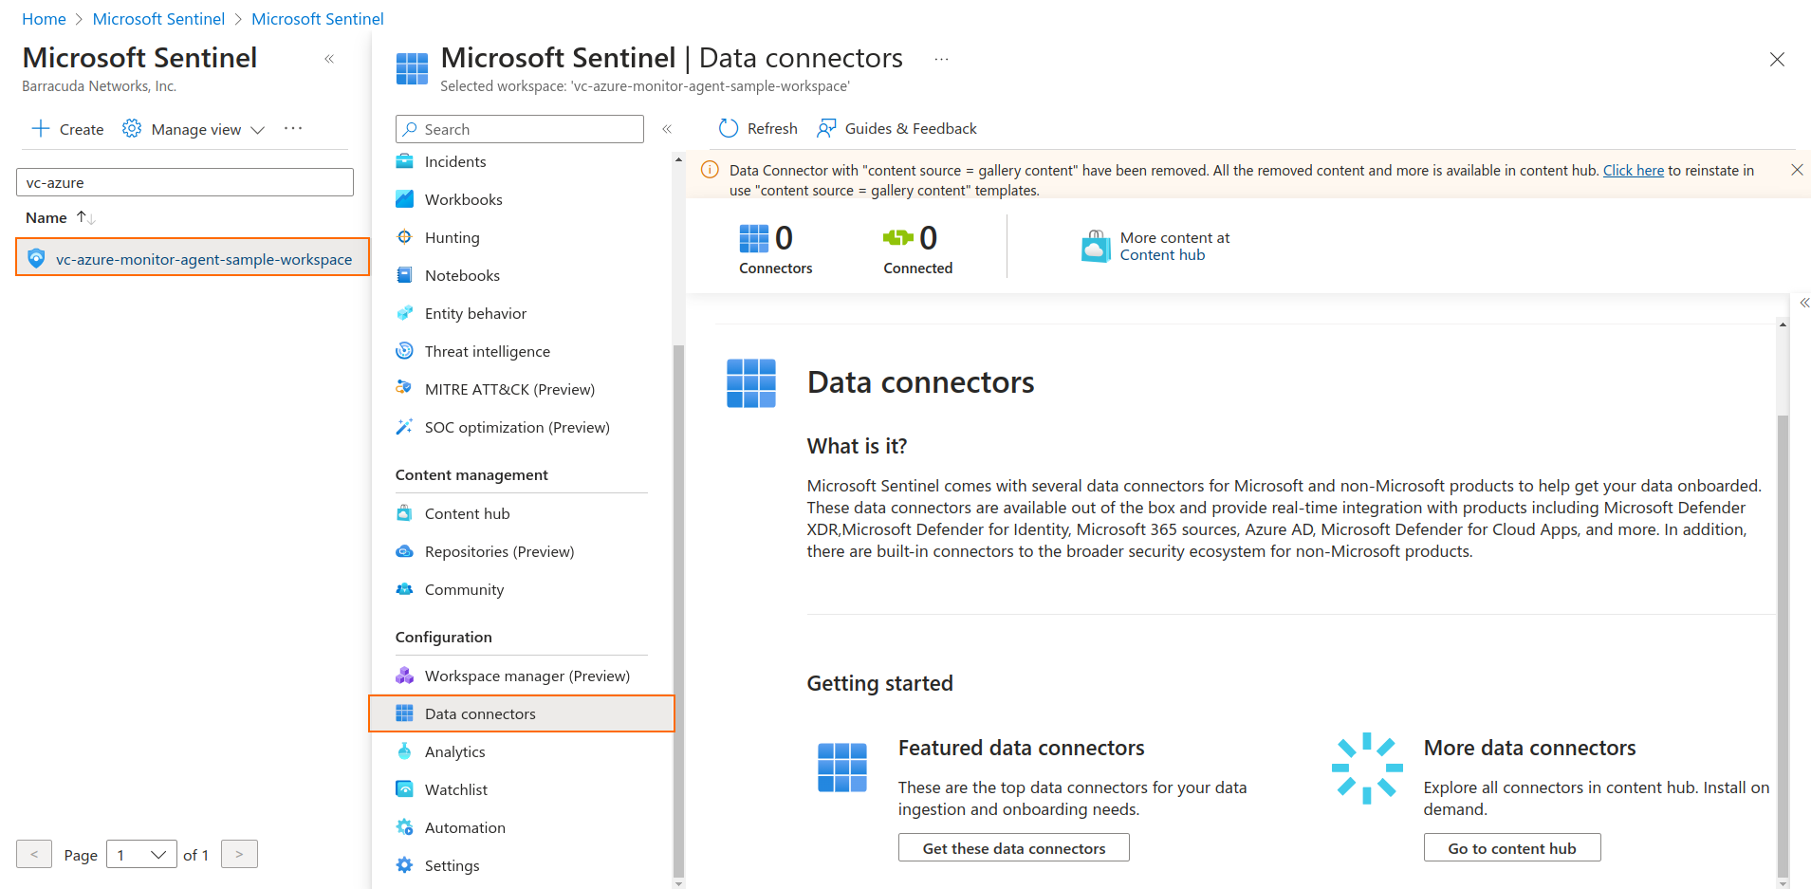Close the Data connectors blade
1811x889 pixels.
click(1777, 60)
